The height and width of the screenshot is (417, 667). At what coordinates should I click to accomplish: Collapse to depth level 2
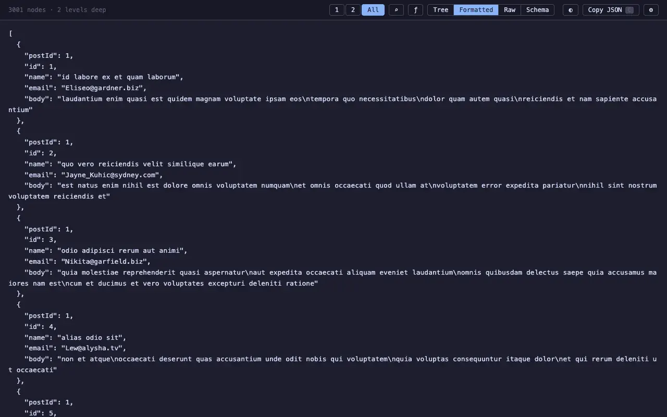coord(353,10)
